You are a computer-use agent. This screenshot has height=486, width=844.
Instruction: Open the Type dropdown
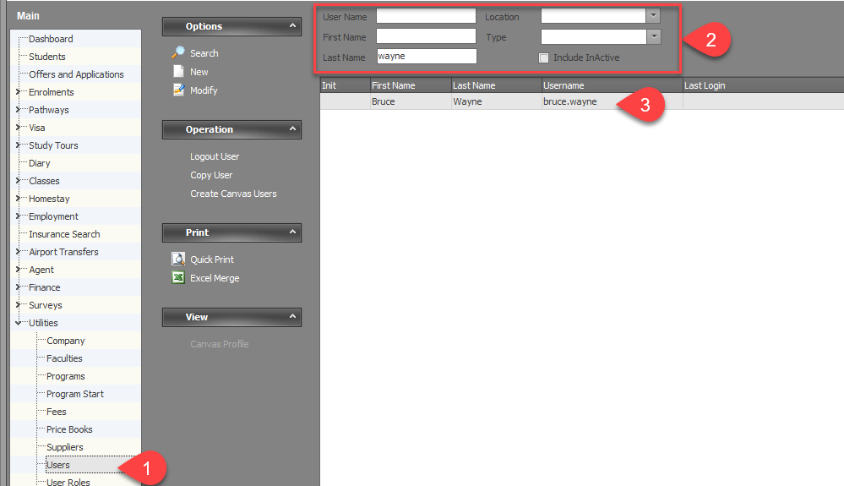point(653,37)
